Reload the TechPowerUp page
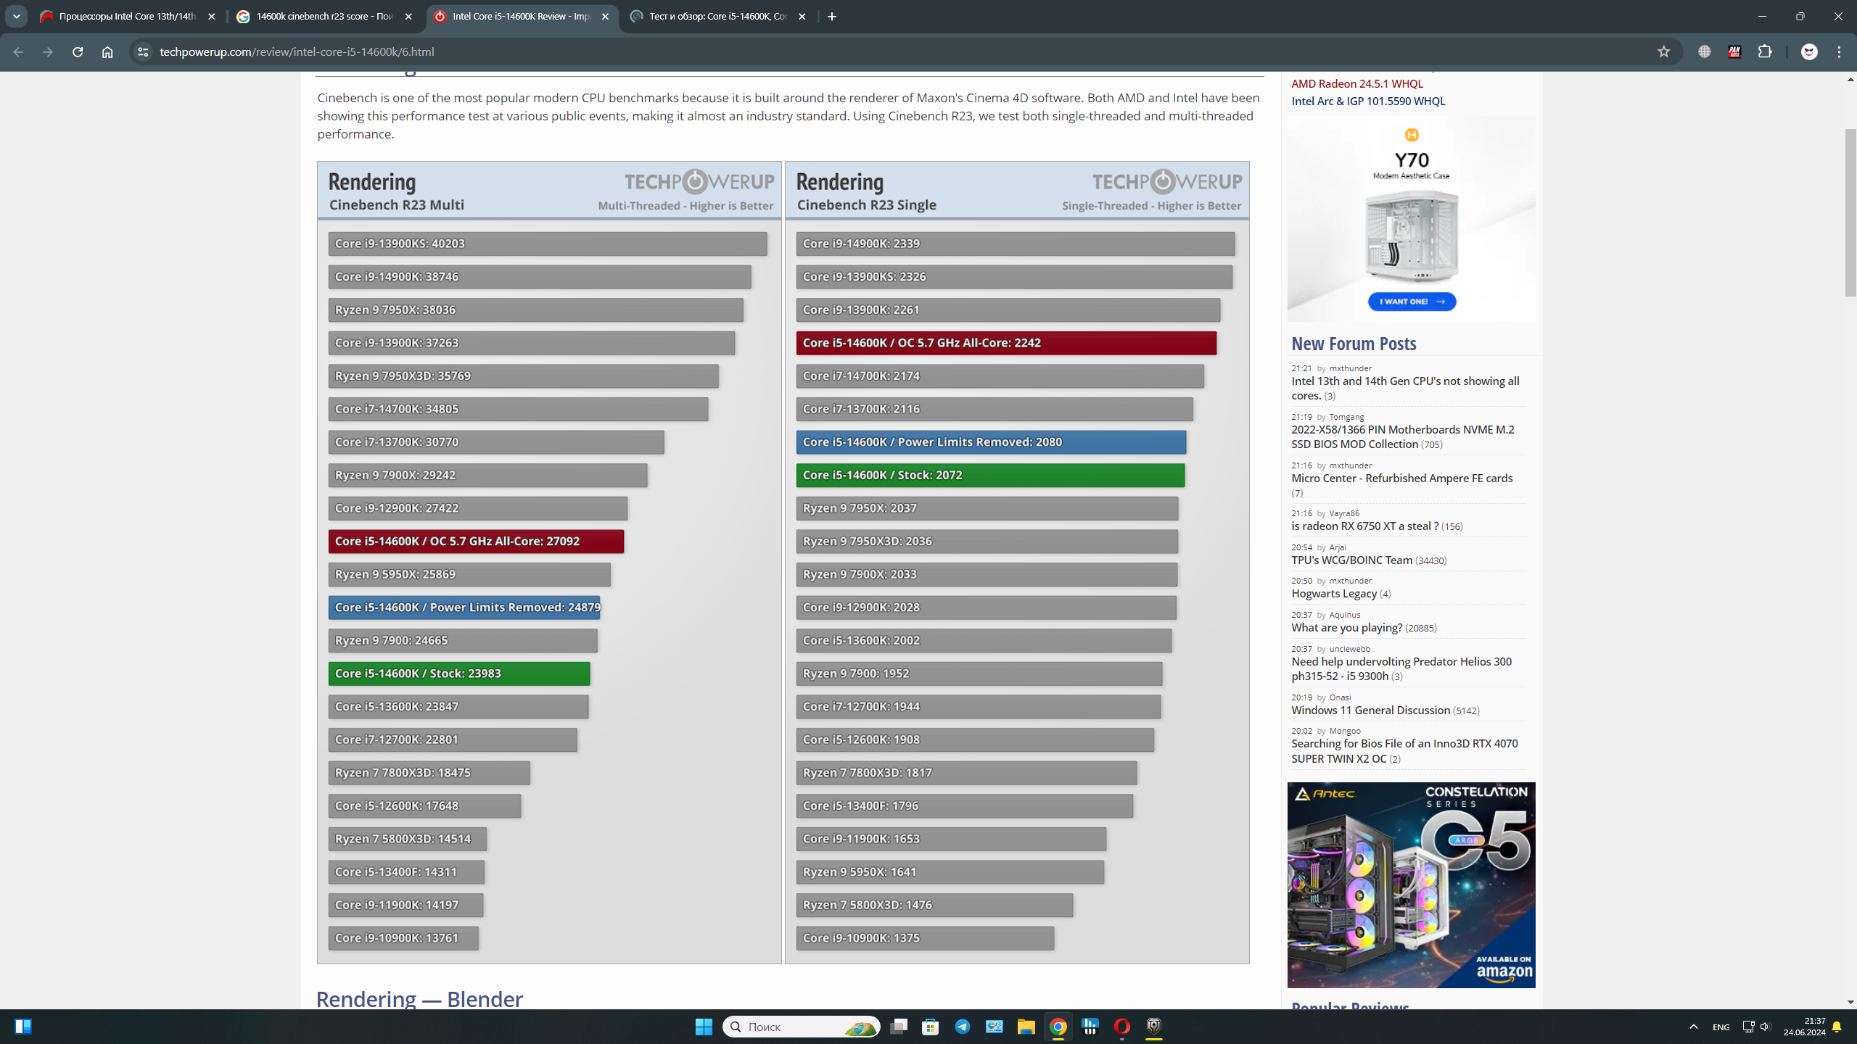This screenshot has width=1857, height=1044. [78, 51]
